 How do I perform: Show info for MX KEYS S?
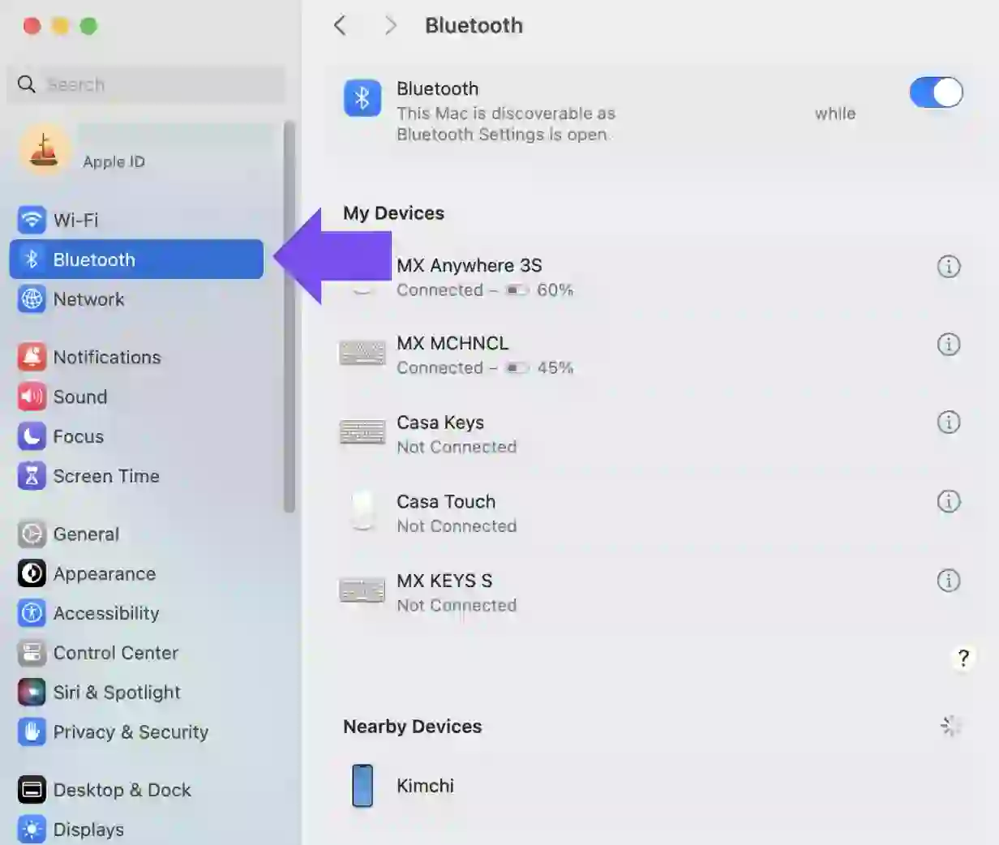(x=949, y=581)
